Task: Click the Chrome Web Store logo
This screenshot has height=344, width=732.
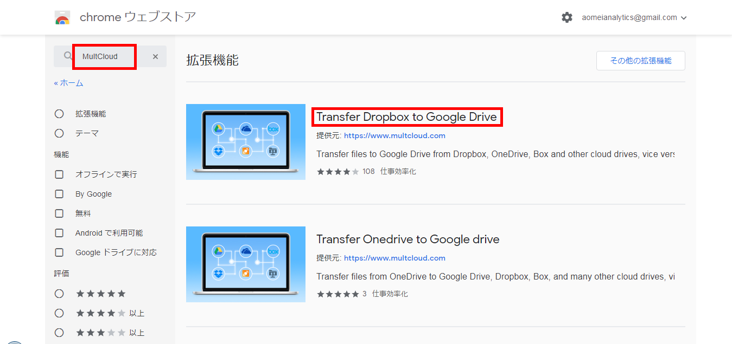Action: coord(62,17)
